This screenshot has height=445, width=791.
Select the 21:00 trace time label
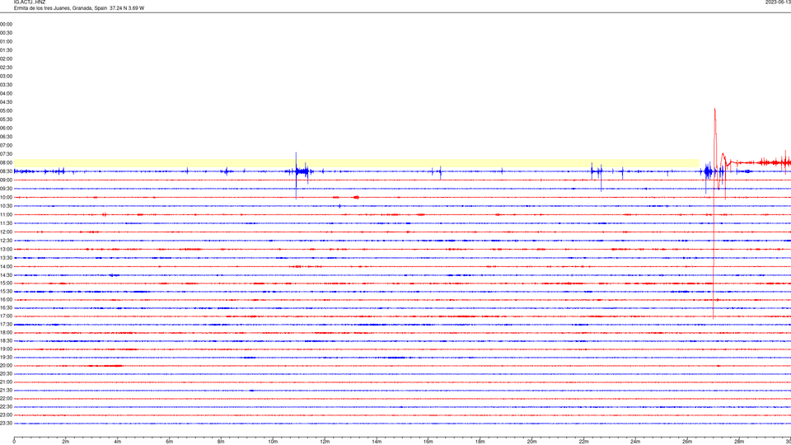click(x=6, y=382)
